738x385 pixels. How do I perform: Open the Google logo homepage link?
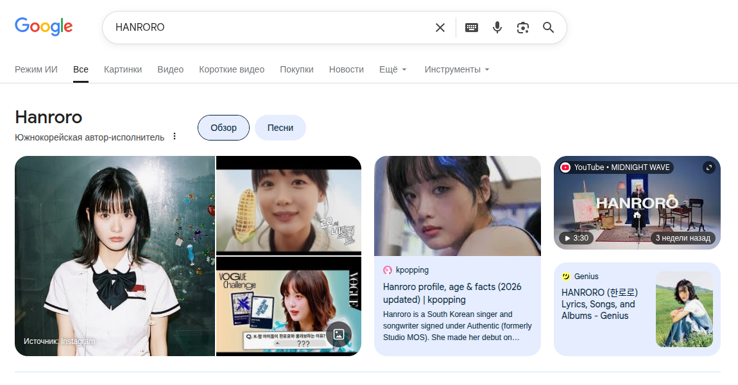(44, 26)
